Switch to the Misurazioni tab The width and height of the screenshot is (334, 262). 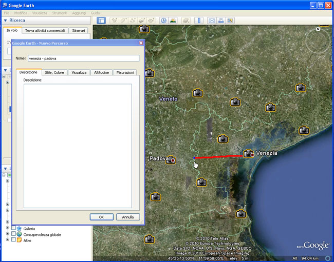(x=125, y=72)
